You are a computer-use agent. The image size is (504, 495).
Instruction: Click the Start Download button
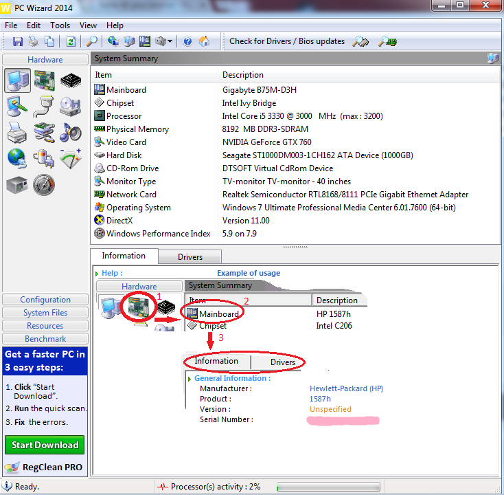tap(45, 445)
